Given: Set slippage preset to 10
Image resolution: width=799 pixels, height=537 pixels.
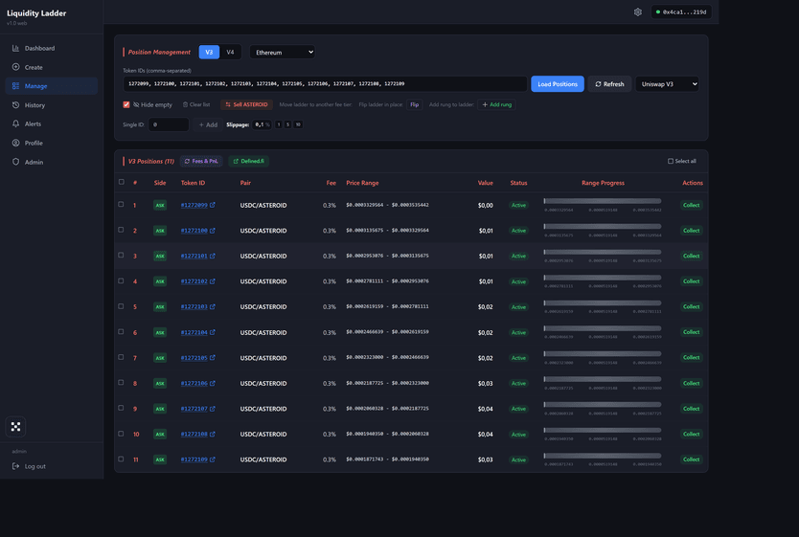Looking at the screenshot, I should 298,124.
